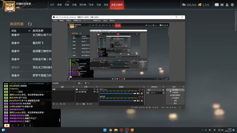Screen dimensions: 237x133
Task: Refresh the room list
Action: (30, 24)
